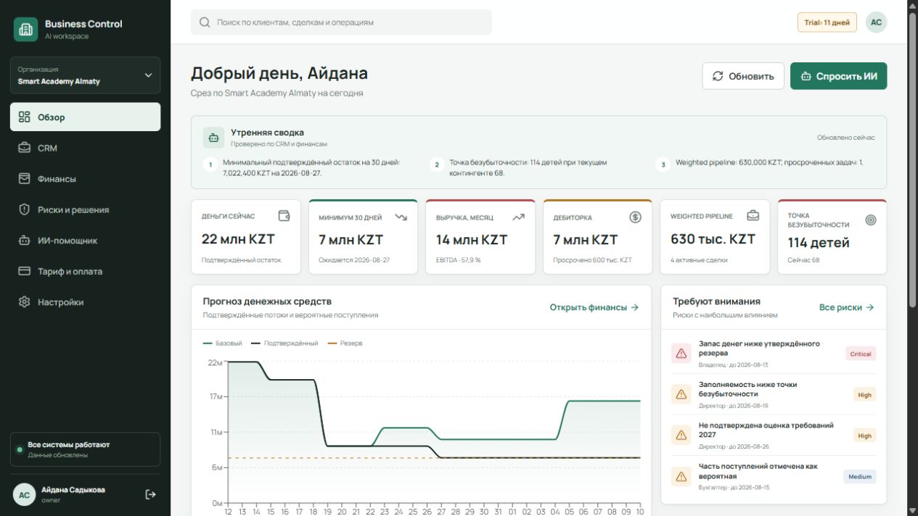Click the 22 млн KZT value
Screen dimensions: 918x516
[238, 239]
